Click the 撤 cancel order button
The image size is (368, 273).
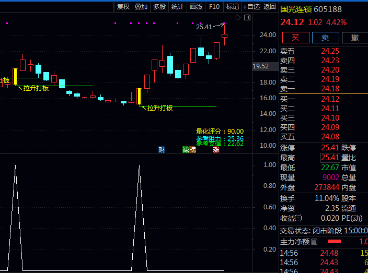tap(355, 38)
